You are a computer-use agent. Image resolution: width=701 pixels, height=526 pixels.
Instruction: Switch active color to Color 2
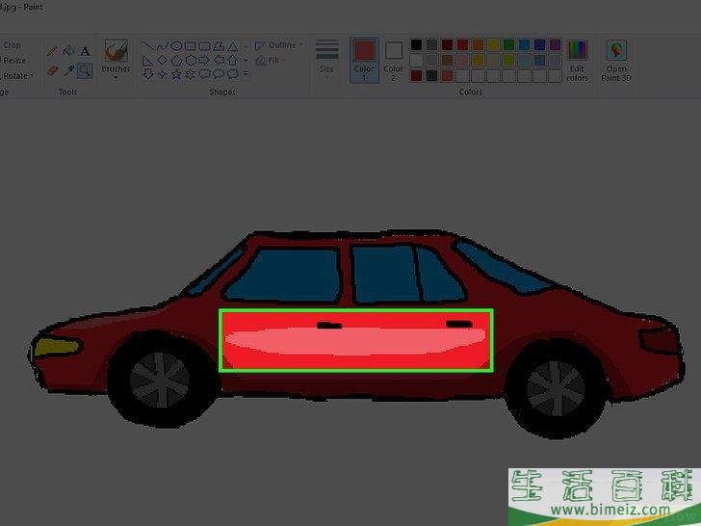click(394, 58)
